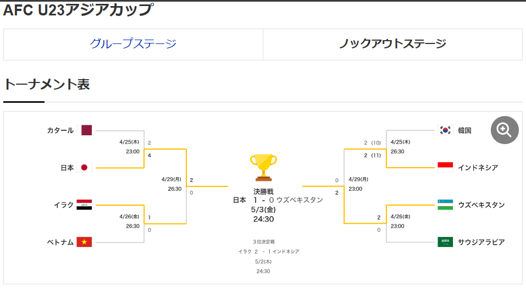
Task: Click the Uzbekistan flag icon
Action: click(445, 205)
